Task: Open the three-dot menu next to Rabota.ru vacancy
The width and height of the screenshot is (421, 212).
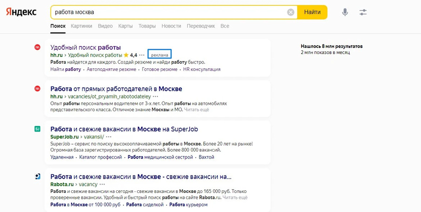Action: (x=102, y=184)
